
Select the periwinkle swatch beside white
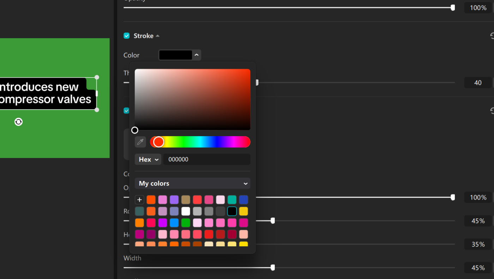point(174,211)
